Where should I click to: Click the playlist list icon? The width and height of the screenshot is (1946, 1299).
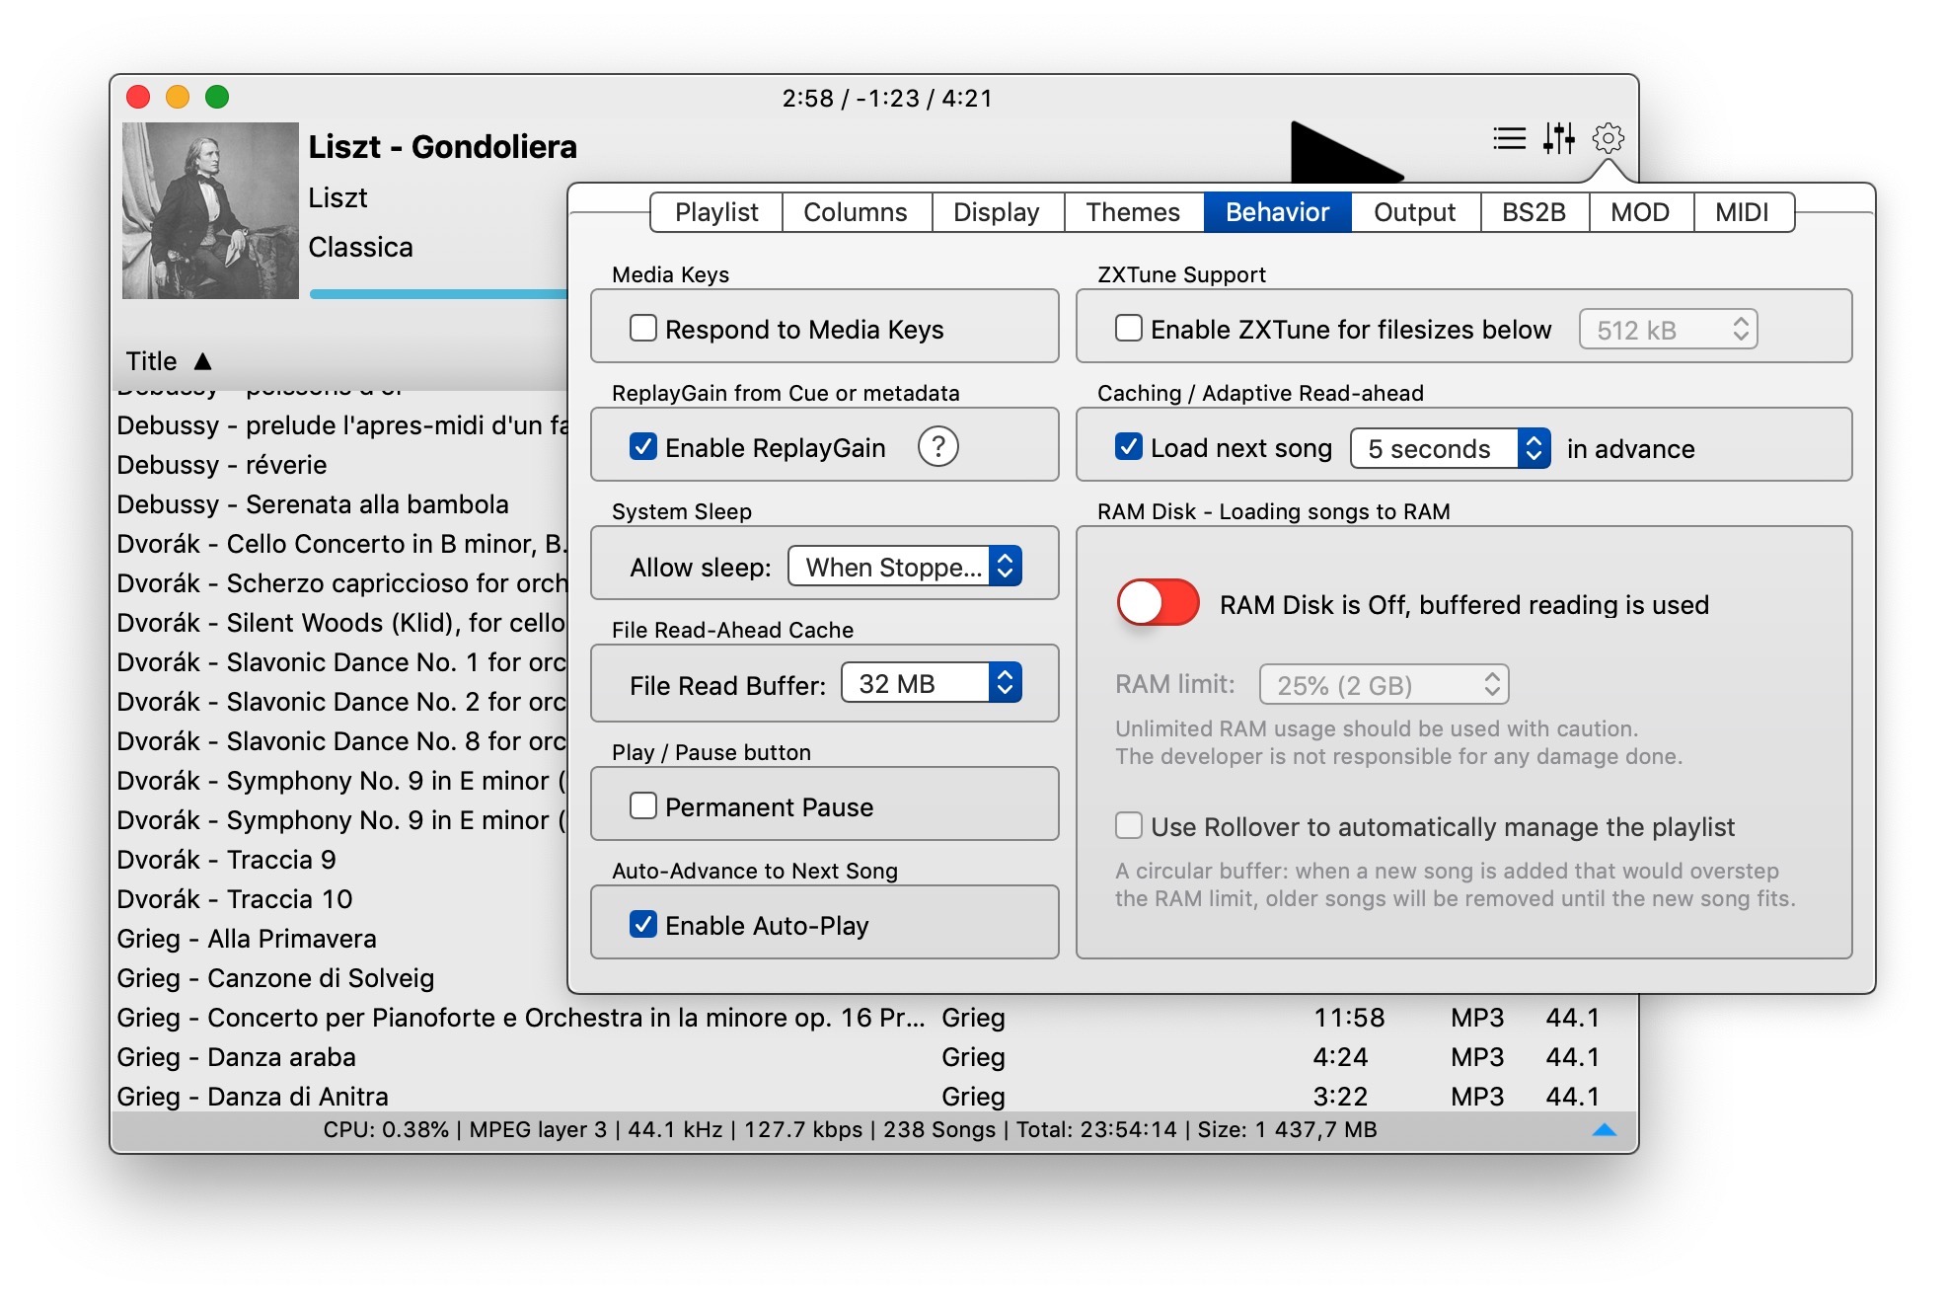(1509, 138)
